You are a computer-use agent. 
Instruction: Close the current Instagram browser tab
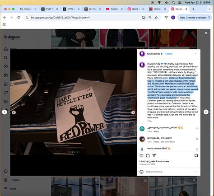(186, 9)
